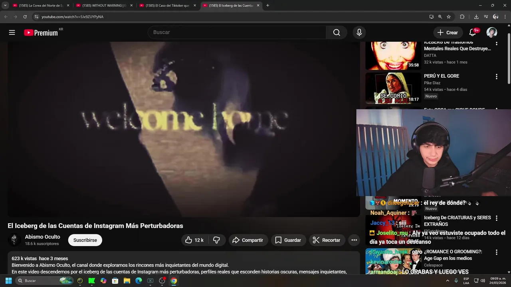
Task: Start voice search with microphone icon
Action: [359, 32]
